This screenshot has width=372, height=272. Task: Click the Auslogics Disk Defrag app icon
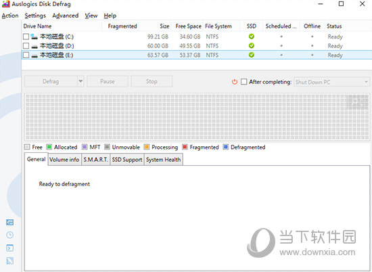click(5, 4)
